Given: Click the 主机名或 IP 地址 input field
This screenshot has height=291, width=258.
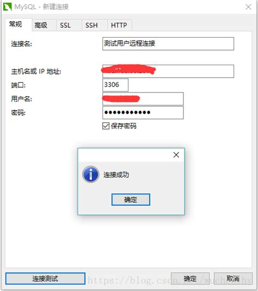Looking at the screenshot, I should 168,71.
